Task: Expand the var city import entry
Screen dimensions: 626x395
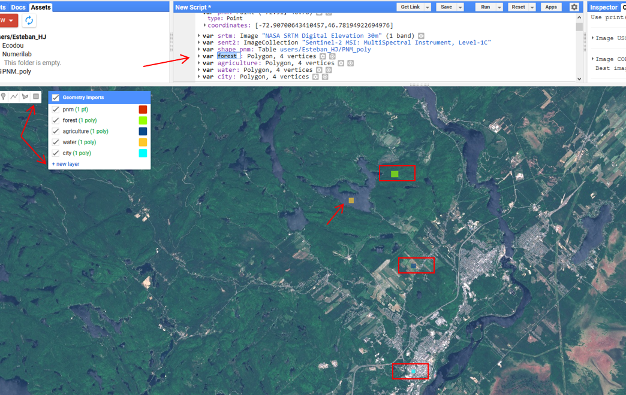Action: [199, 76]
